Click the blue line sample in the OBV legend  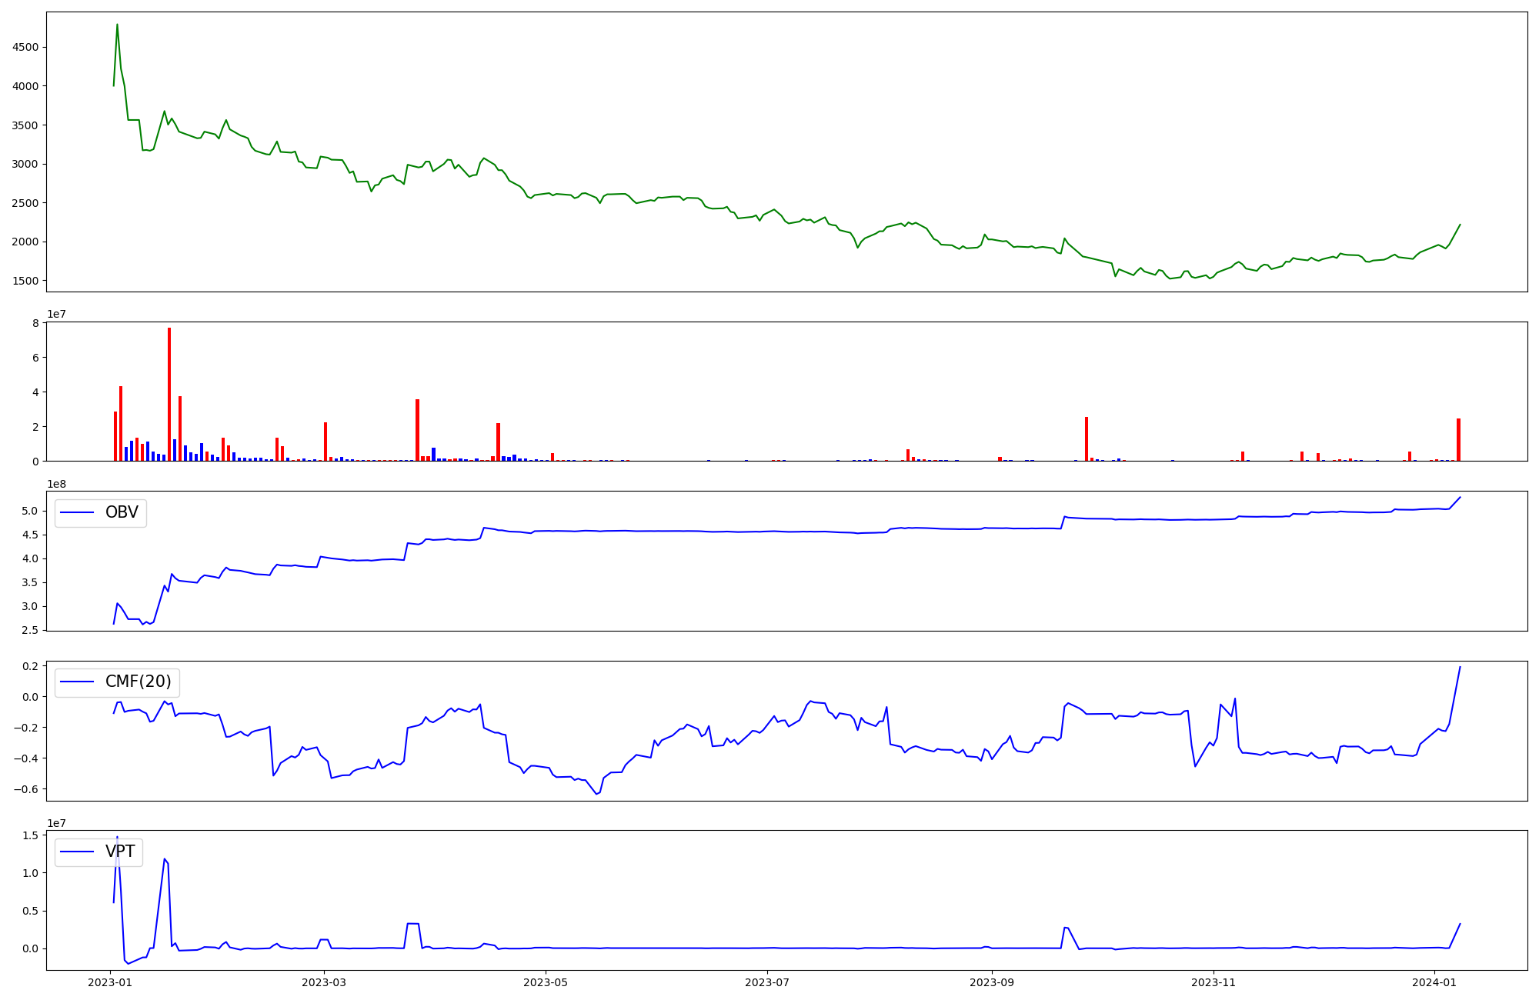point(77,513)
